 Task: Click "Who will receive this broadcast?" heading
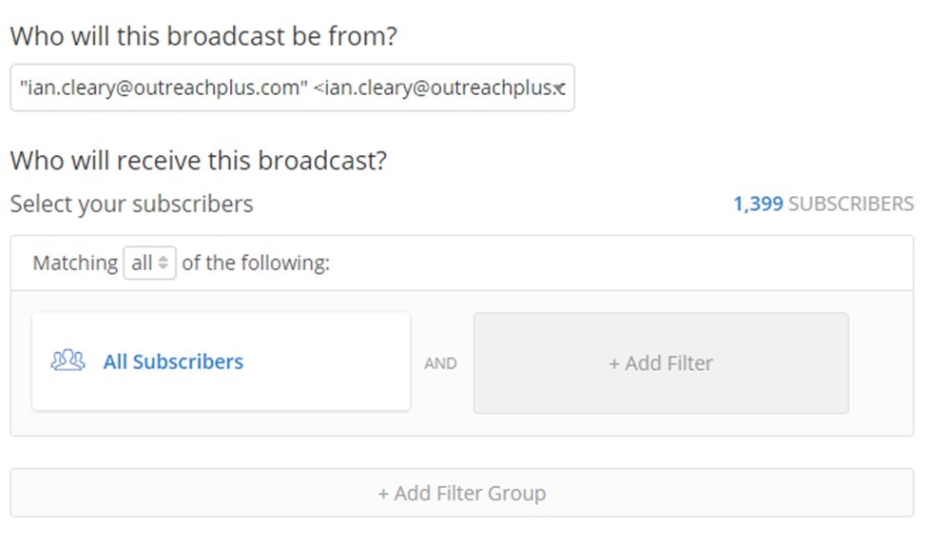198,160
